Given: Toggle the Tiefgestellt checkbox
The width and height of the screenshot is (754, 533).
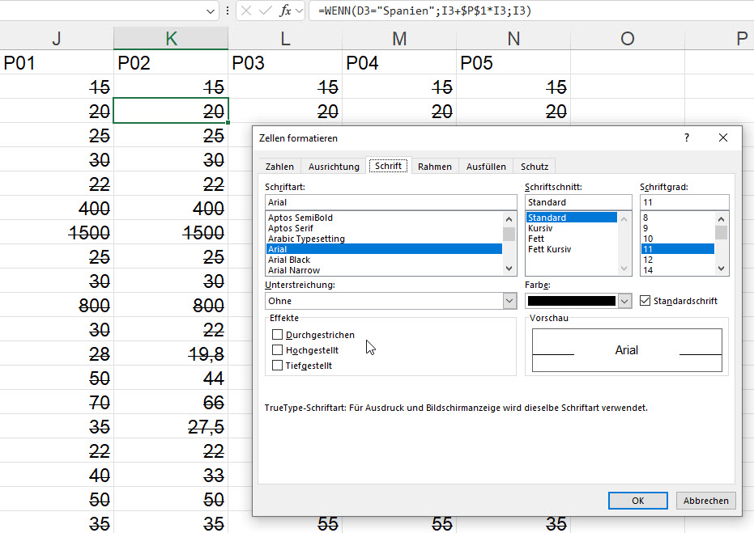Looking at the screenshot, I should pos(278,366).
